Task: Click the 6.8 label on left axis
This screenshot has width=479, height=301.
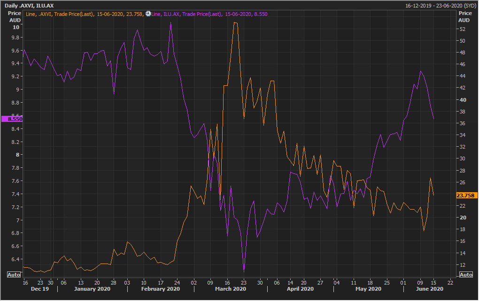Action: click(x=15, y=233)
